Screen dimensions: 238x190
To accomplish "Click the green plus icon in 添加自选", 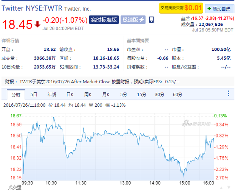I will pyautogui.click(x=209, y=9).
